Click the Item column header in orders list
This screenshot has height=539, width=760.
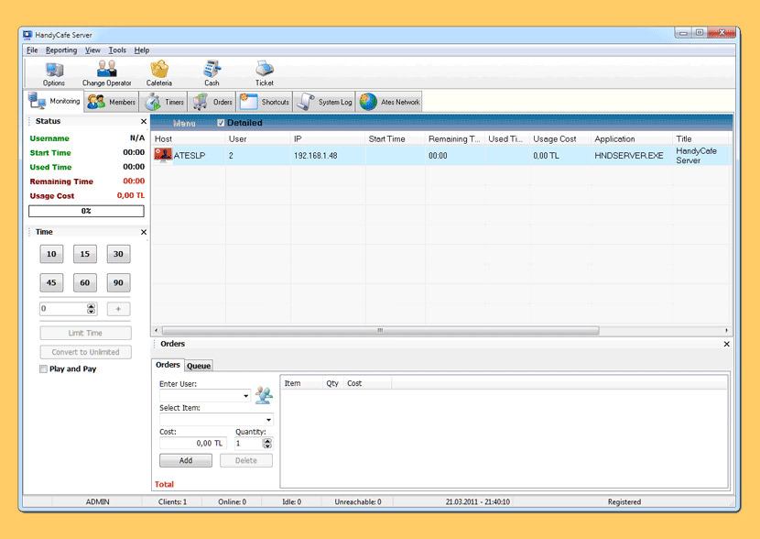[x=301, y=383]
